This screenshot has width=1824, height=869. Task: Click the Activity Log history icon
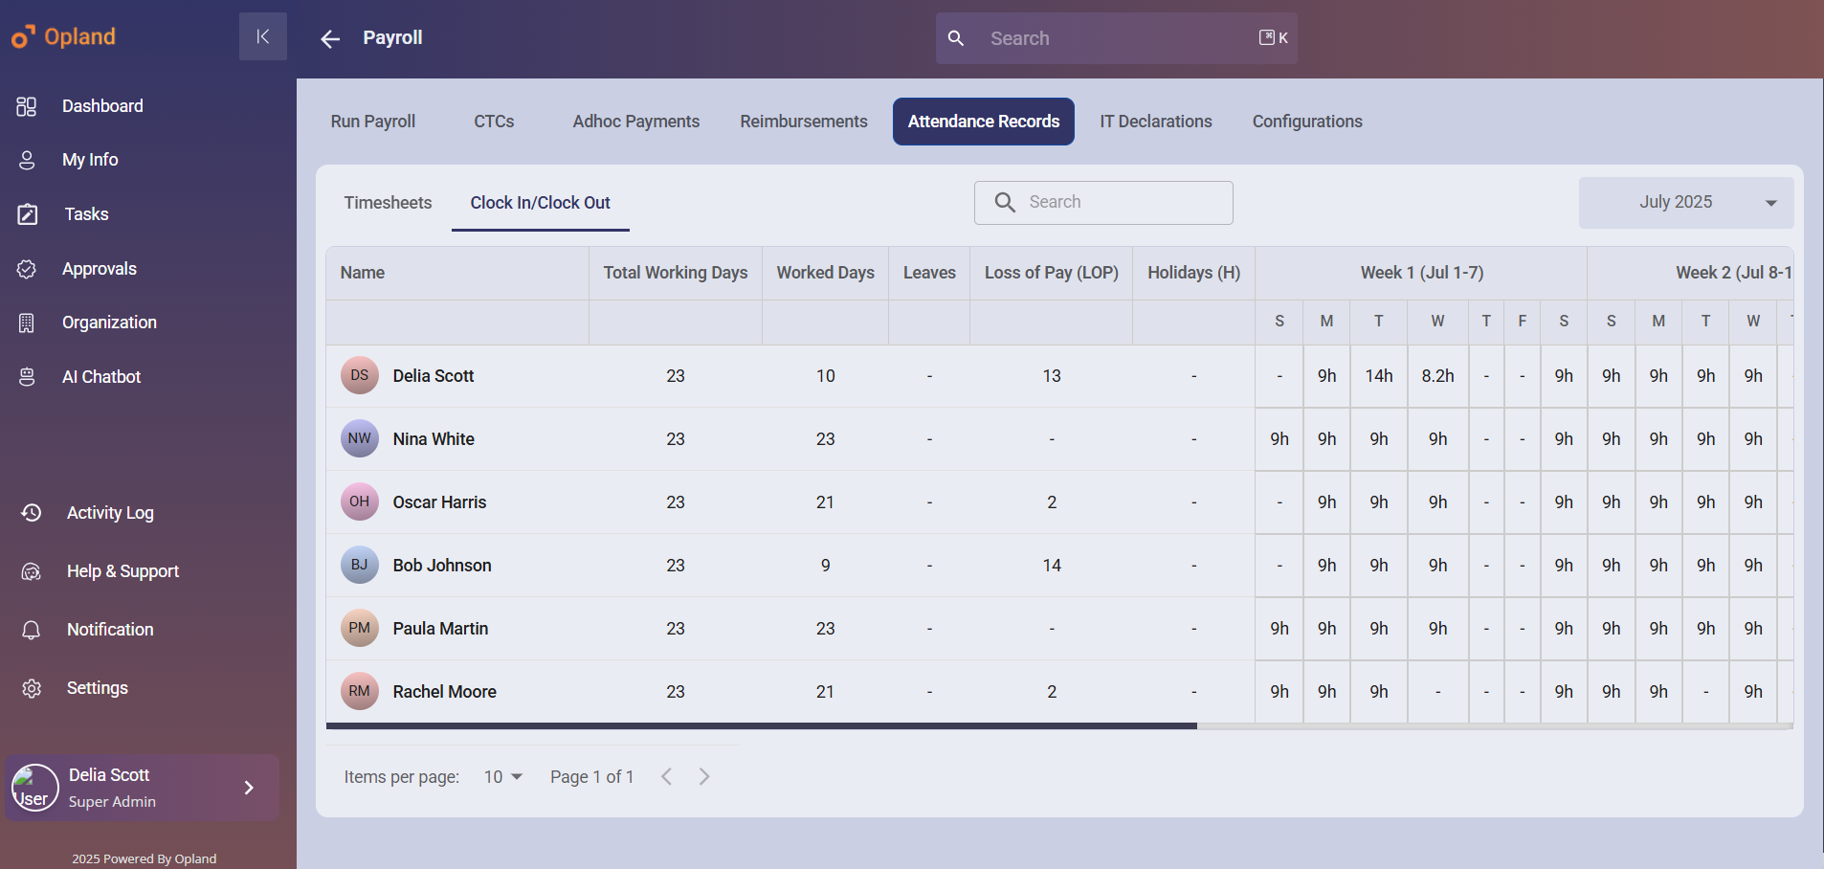point(32,513)
